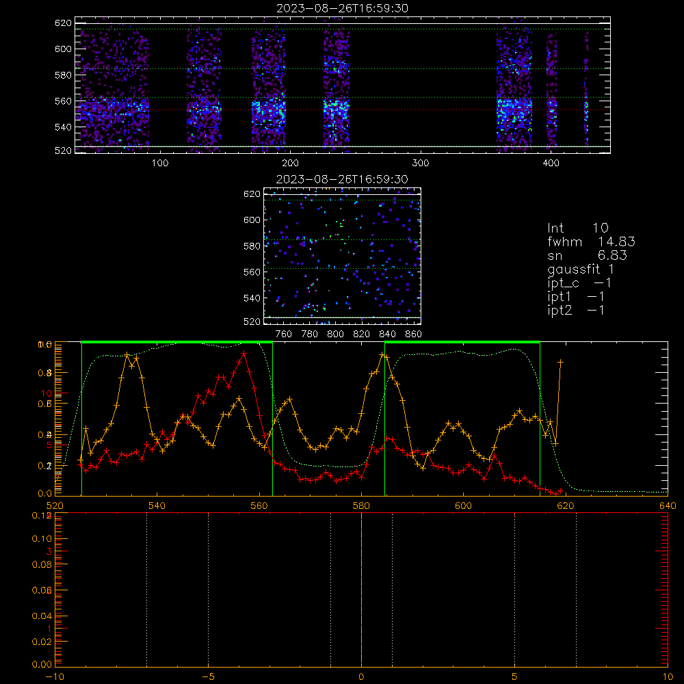Click the 'ipt_c -1' label
The image size is (684, 684).
tap(579, 283)
